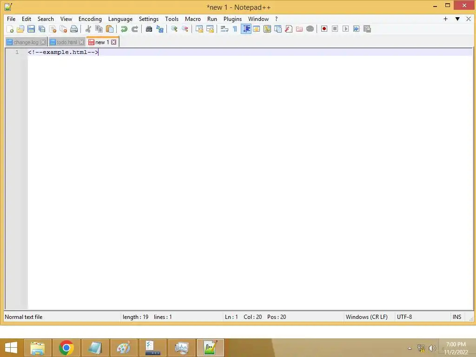
Task: Create a new document with the New toolbar icon
Action: click(10, 29)
